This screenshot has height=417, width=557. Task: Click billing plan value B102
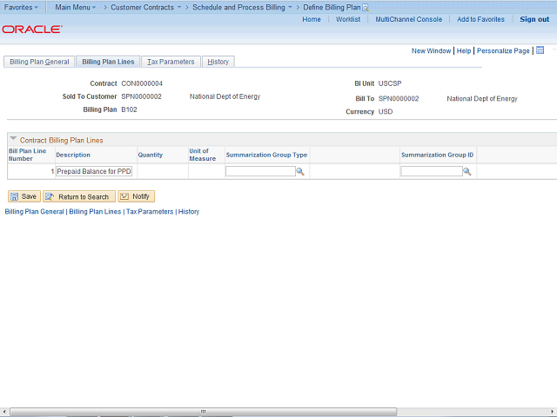(130, 109)
